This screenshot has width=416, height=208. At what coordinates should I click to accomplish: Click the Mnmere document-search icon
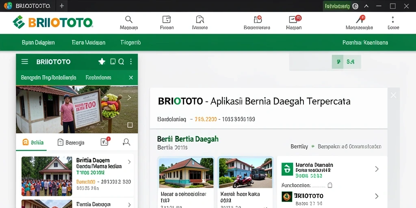[x=200, y=19]
